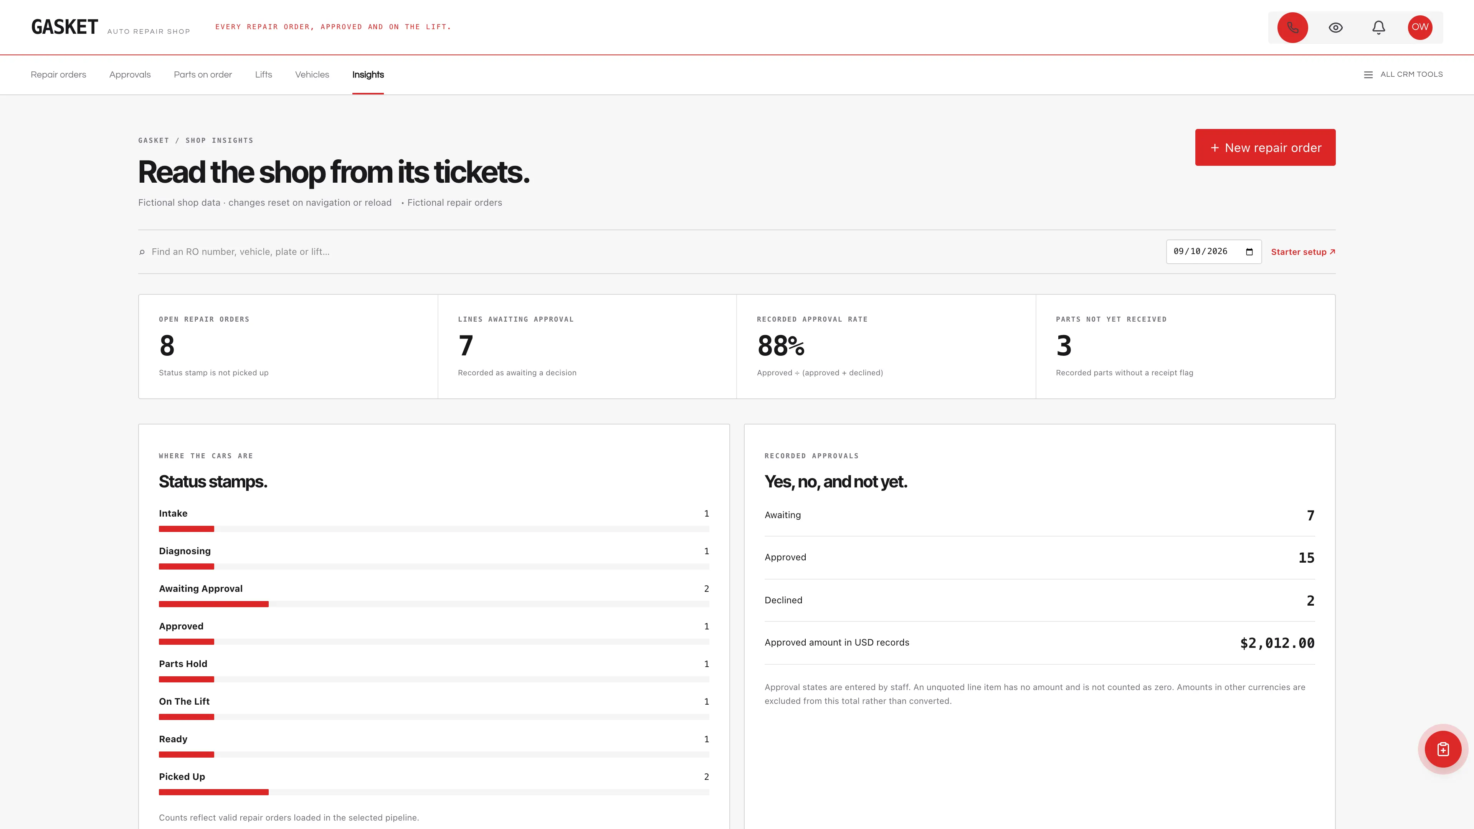Click the red phone call icon

1292,28
